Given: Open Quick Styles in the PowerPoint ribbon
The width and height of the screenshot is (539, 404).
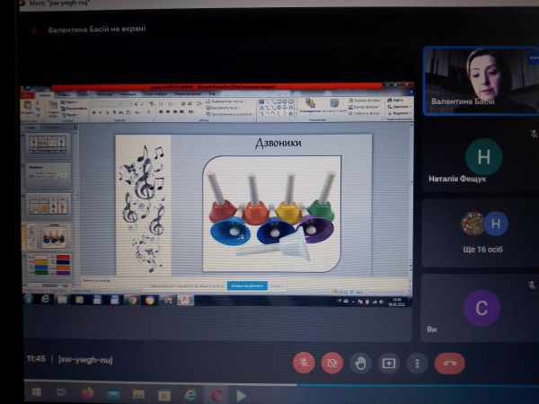Looking at the screenshot, I should click(334, 106).
